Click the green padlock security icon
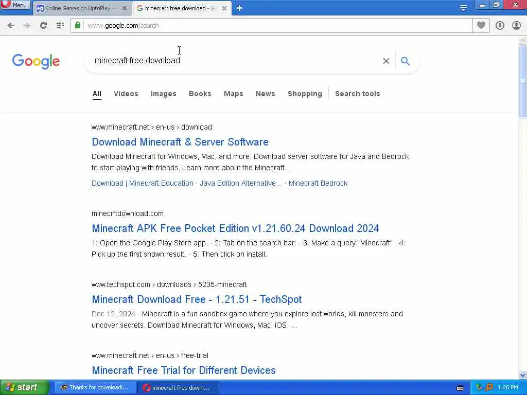Viewport: 527px width, 395px height. (78, 25)
